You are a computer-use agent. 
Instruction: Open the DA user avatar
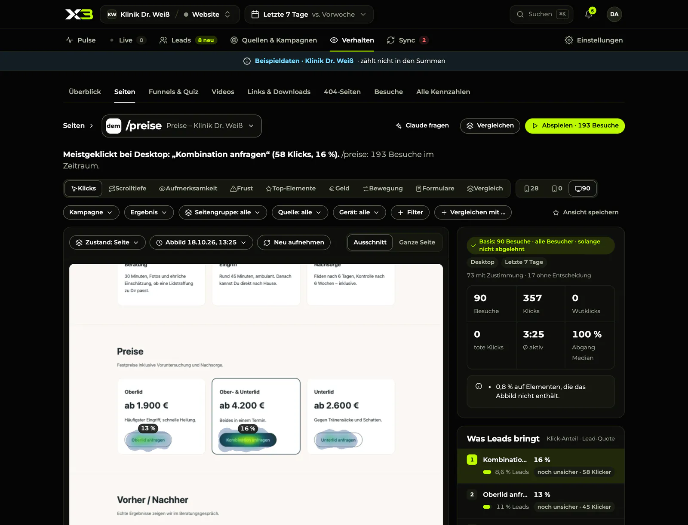click(x=614, y=14)
